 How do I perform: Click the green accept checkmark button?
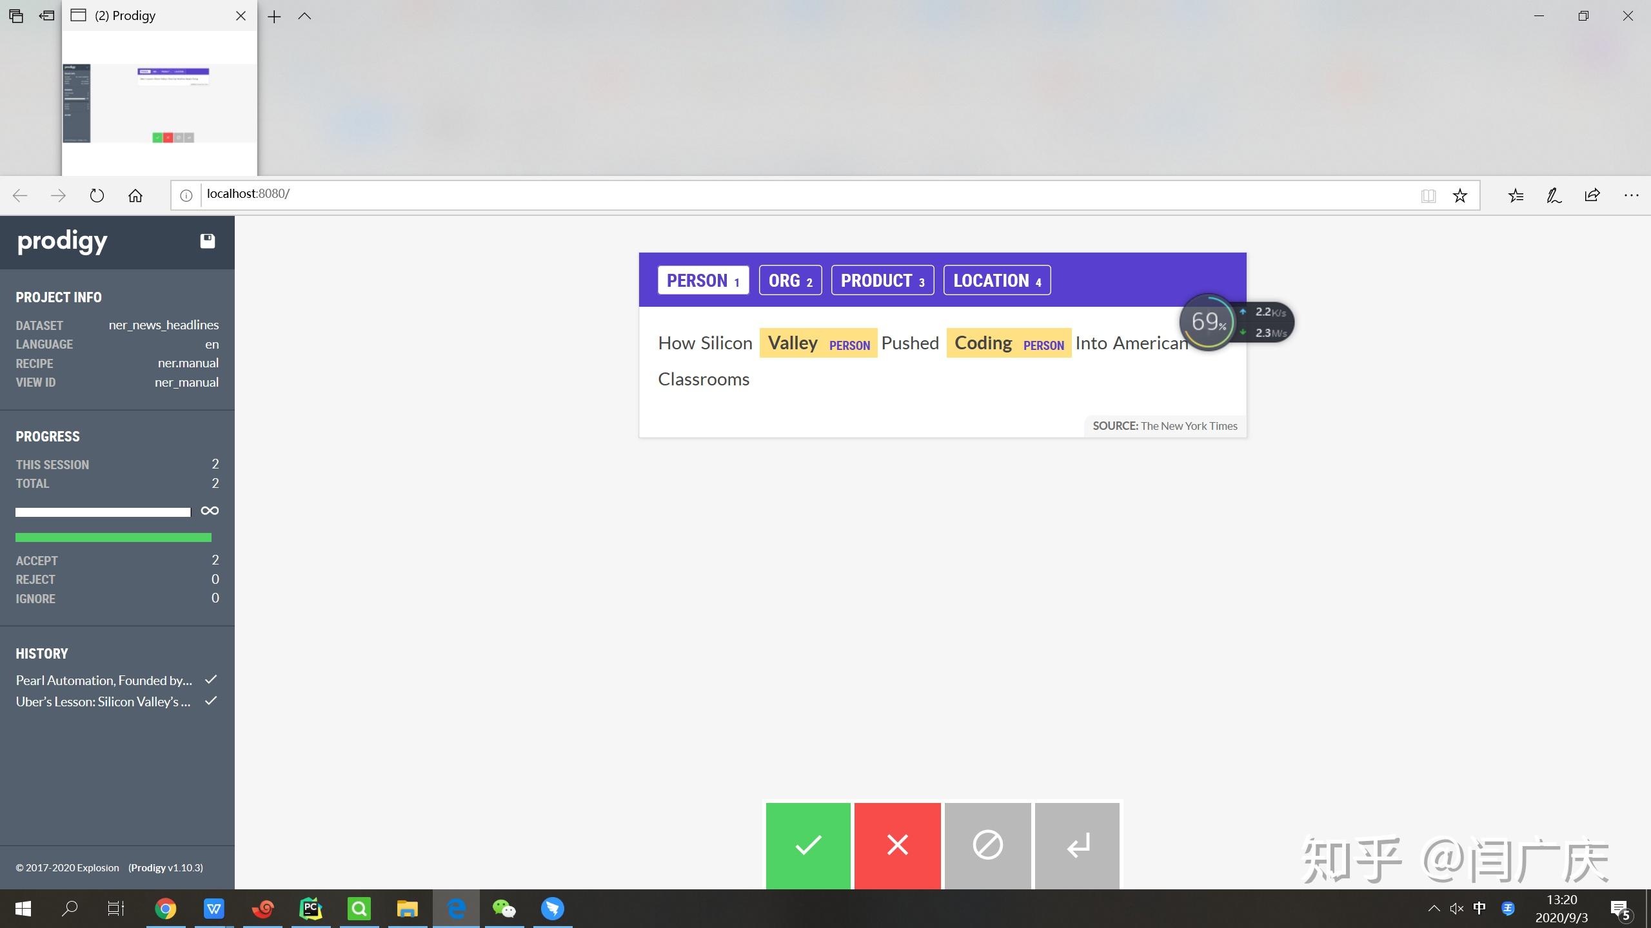pos(808,845)
